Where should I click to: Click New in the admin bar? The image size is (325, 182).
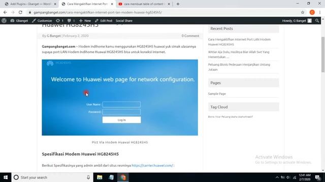click(x=85, y=21)
